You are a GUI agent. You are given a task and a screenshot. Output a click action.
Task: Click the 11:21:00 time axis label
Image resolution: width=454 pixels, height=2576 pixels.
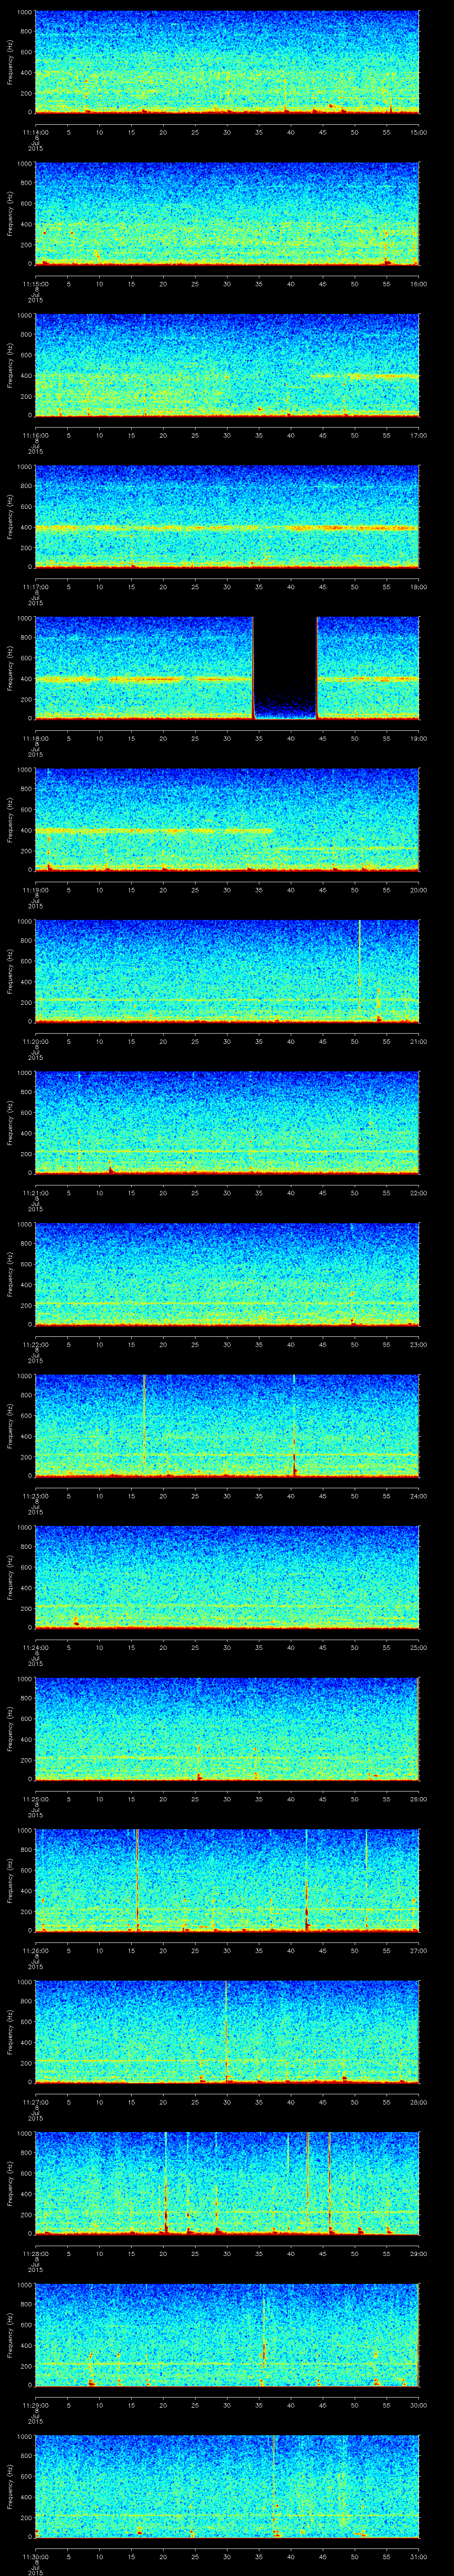(x=36, y=1192)
